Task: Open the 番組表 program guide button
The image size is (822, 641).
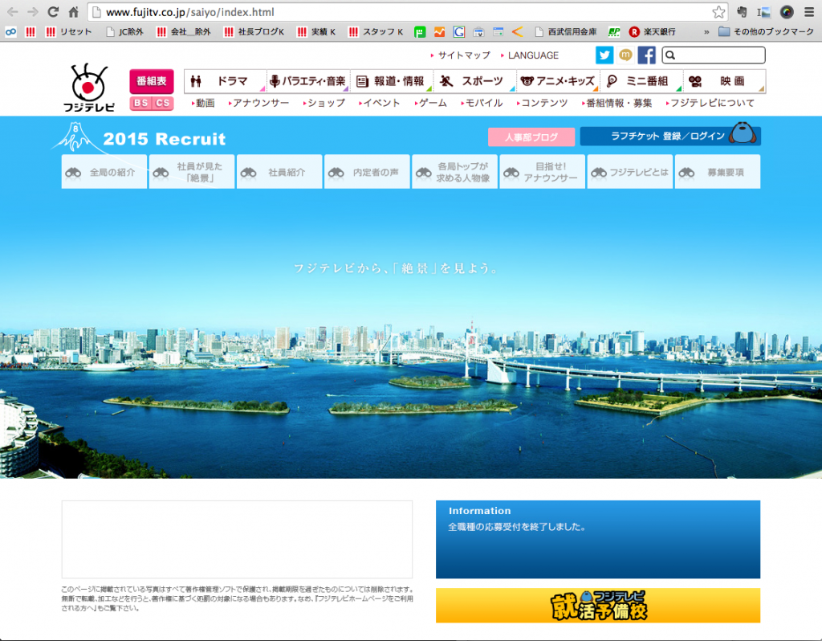Action: [151, 81]
